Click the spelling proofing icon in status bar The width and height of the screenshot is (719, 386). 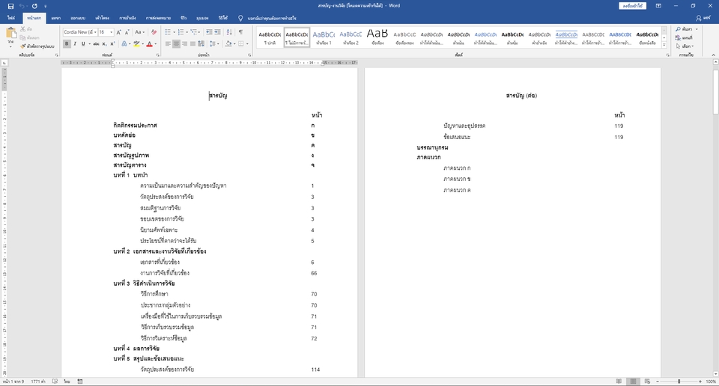coord(55,382)
